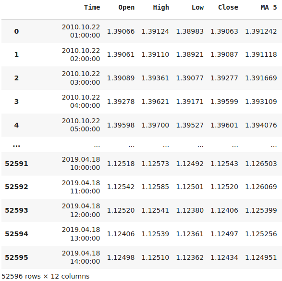The height and width of the screenshot is (281, 282).
Task: Select row index 52593
Action: [16, 210]
